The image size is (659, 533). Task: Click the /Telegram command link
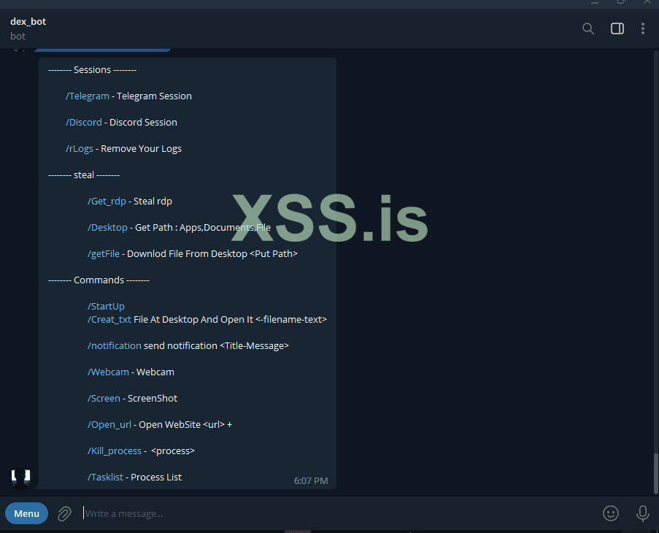click(88, 96)
